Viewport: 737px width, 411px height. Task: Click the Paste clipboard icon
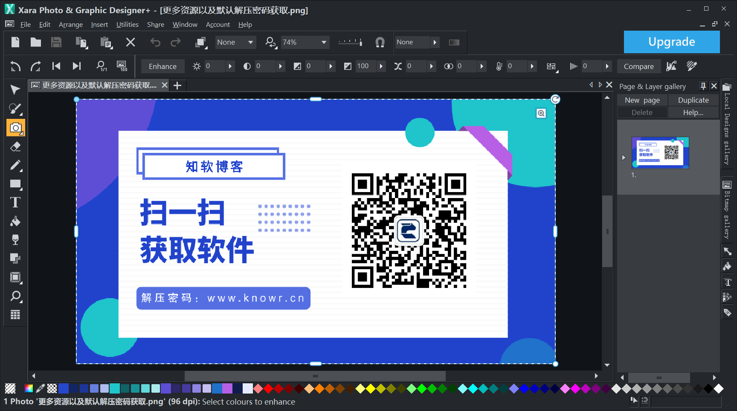tap(106, 42)
